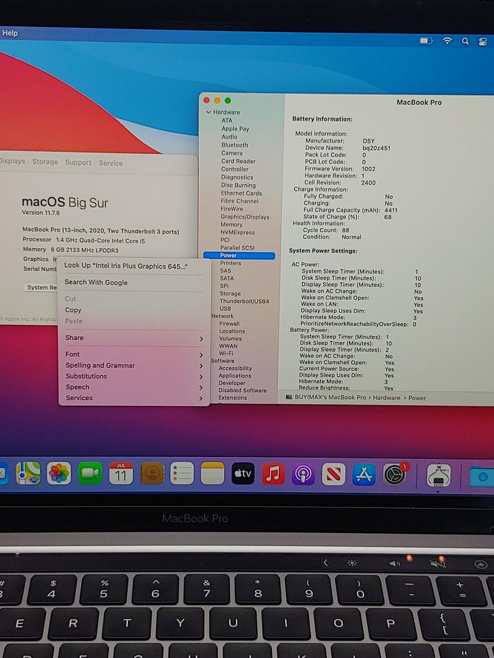Screen dimensions: 494x658
Task: Collapse the Hardware section in sidebar
Action: pyautogui.click(x=209, y=112)
